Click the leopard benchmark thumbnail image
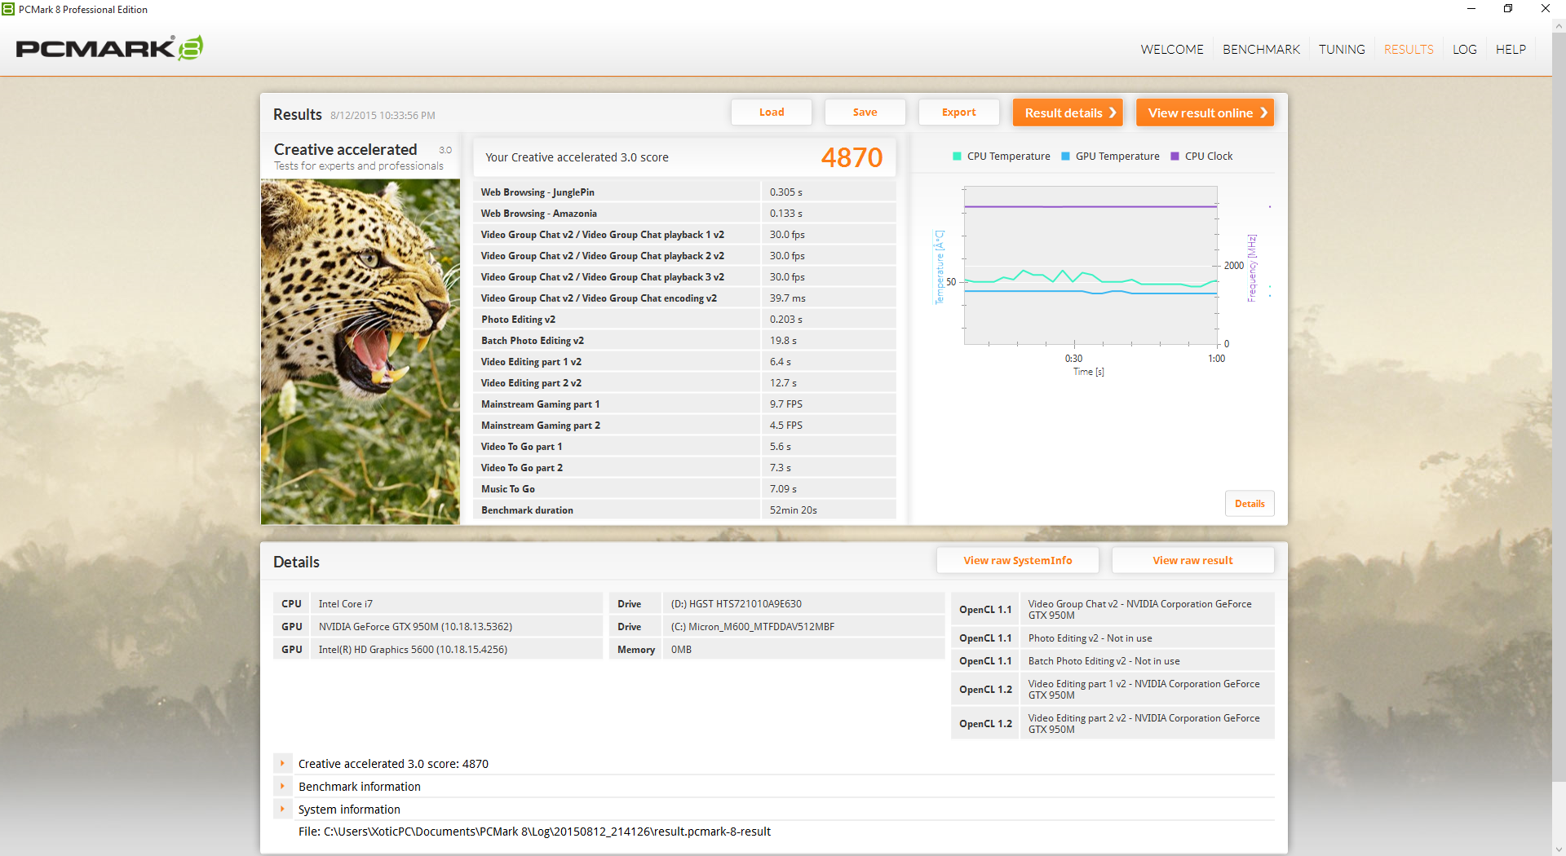 (360, 351)
